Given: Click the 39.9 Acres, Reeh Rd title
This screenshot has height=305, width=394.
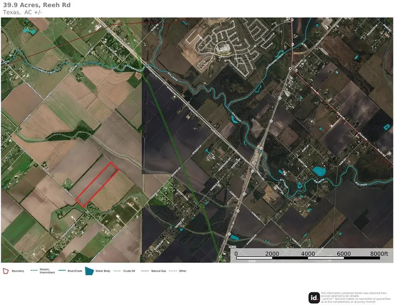Looking at the screenshot, I should [36, 5].
